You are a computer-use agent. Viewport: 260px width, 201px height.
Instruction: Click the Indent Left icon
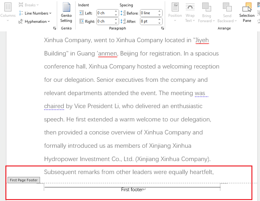click(81, 13)
